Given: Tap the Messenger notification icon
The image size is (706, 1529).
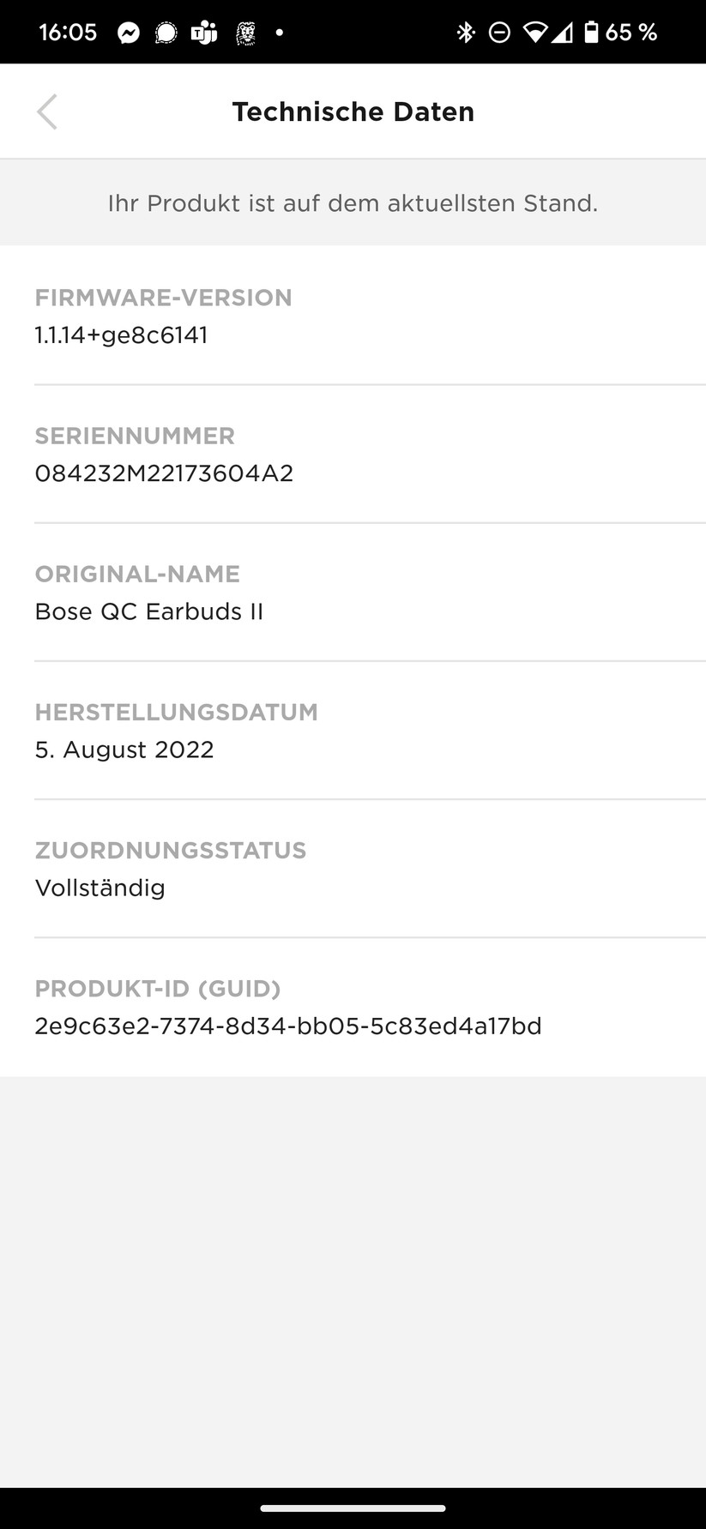Looking at the screenshot, I should tap(129, 33).
